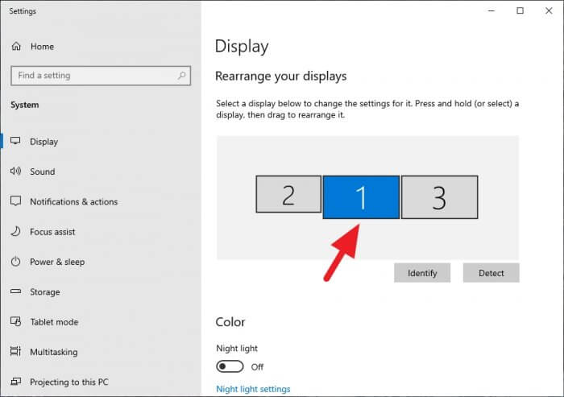
Task: Minimize the Settings window
Action: pos(491,10)
